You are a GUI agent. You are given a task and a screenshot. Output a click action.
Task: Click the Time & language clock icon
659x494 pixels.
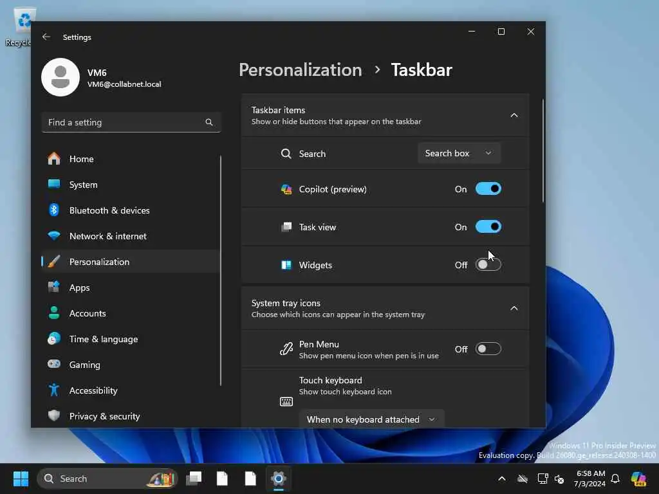click(54, 338)
